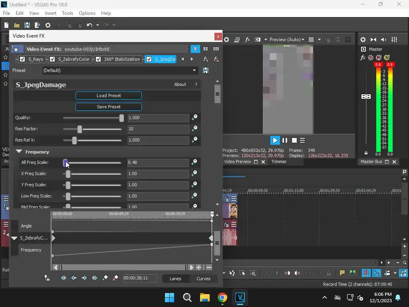This screenshot has width=409, height=307.
Task: Open video preview Video Output FX icon
Action: pyautogui.click(x=247, y=40)
